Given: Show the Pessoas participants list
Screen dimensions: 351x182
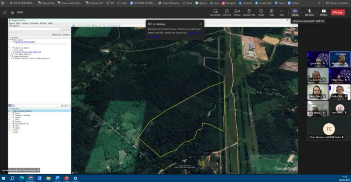Looking at the screenshot, I should tap(237, 12).
